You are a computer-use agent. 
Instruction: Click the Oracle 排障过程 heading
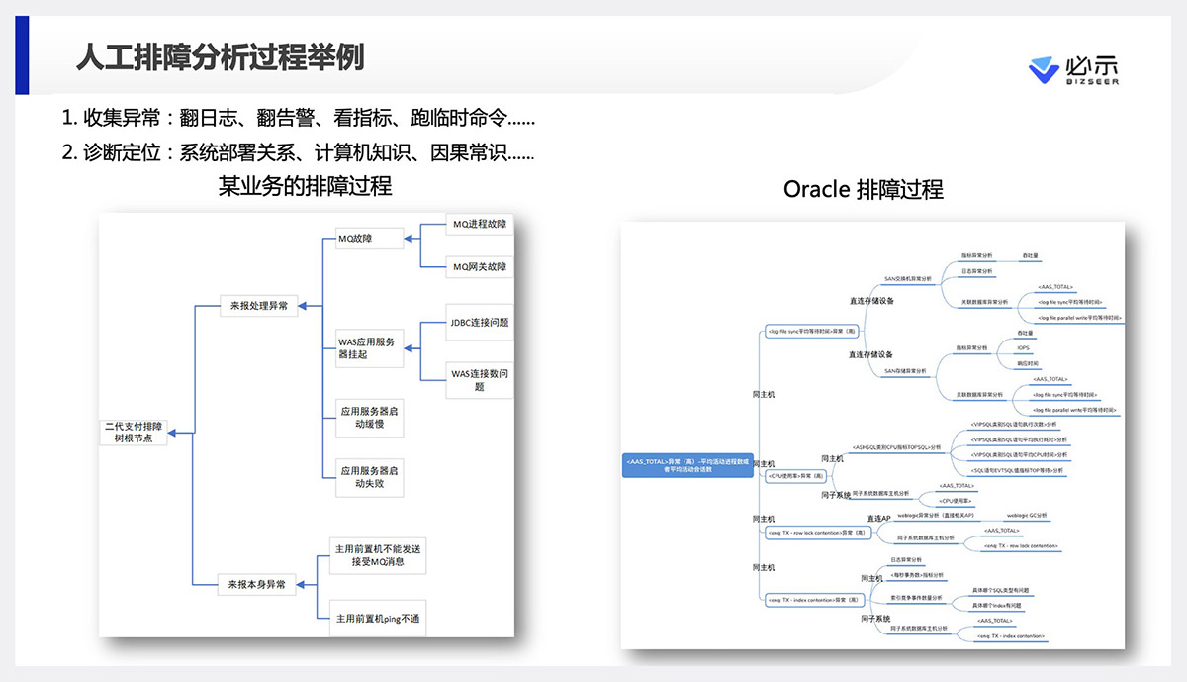click(863, 189)
